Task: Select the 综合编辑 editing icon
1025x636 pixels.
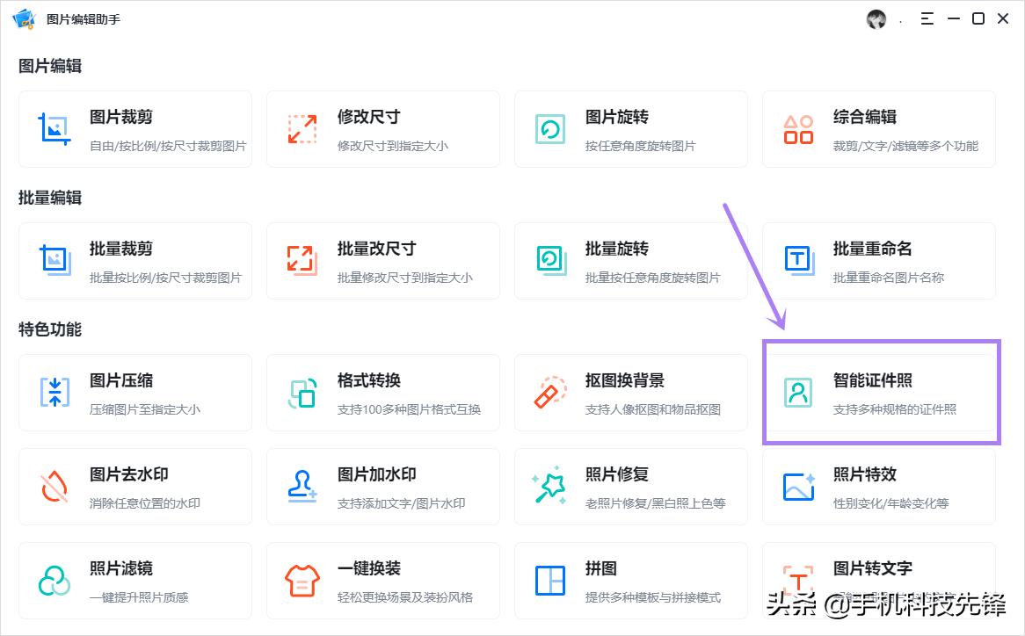Action: 797,128
